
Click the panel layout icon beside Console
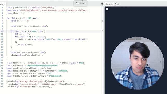coord(102,4)
